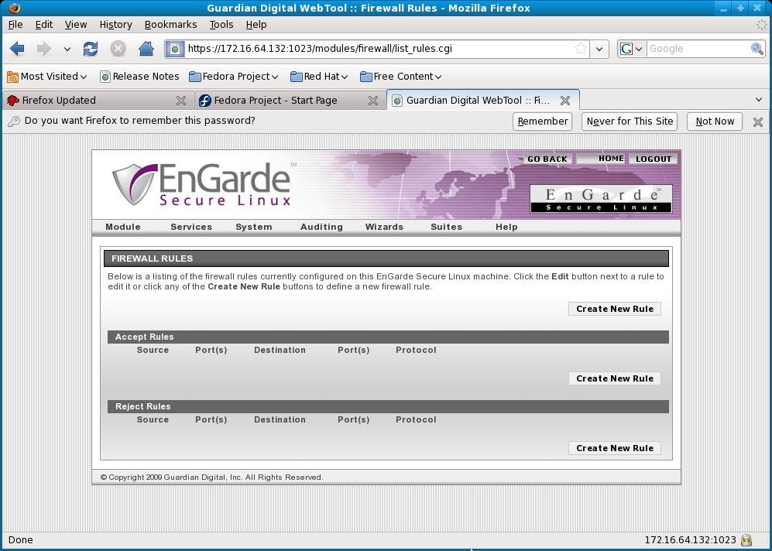Click GO BACK in EnGarde header
Image resolution: width=772 pixels, height=551 pixels.
pyautogui.click(x=547, y=159)
